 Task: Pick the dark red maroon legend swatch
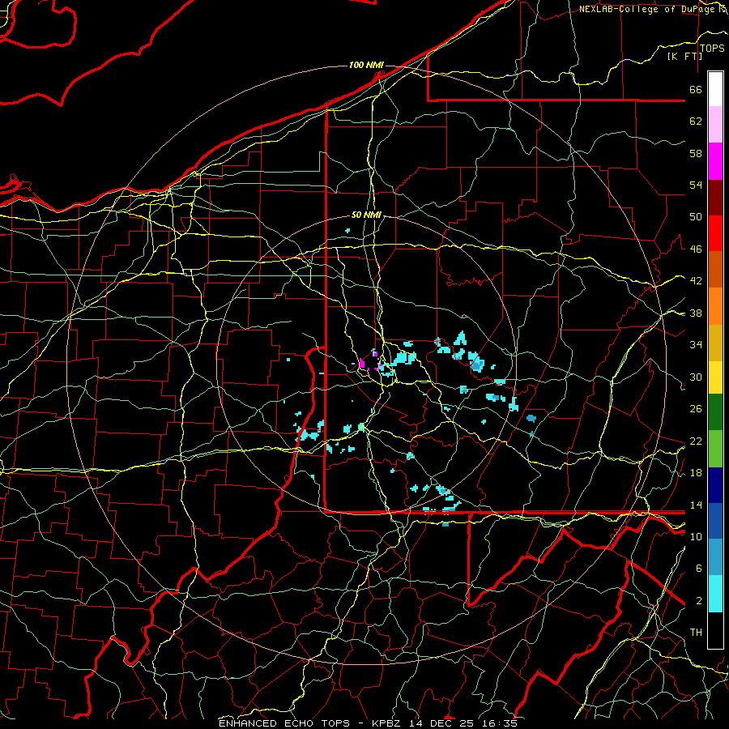(715, 198)
